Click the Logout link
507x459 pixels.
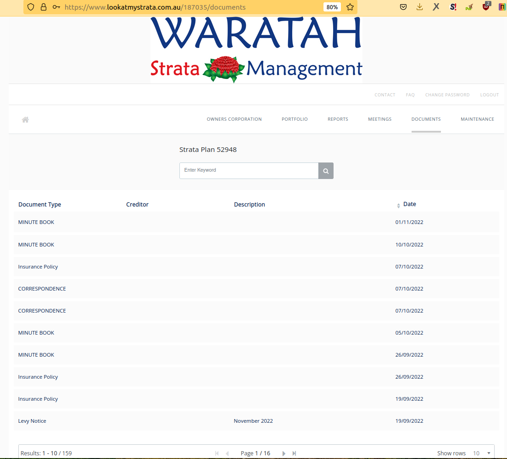point(489,95)
